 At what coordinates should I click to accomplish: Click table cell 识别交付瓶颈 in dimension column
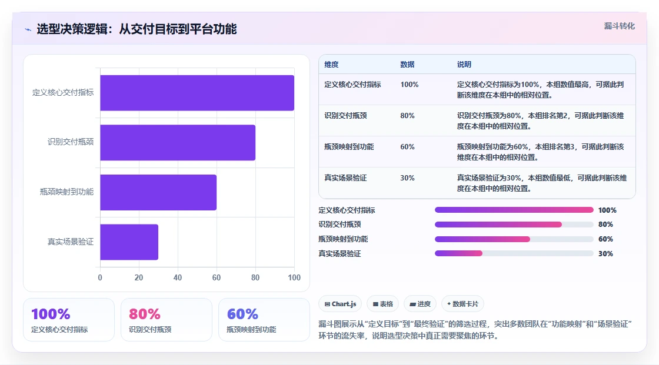(345, 116)
